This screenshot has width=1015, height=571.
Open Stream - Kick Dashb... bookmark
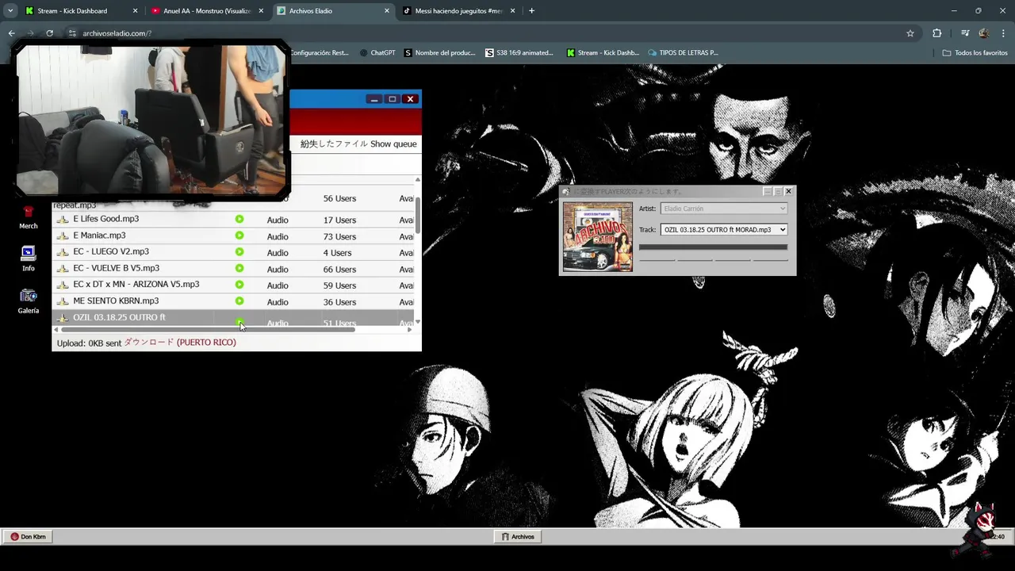pyautogui.click(x=603, y=53)
